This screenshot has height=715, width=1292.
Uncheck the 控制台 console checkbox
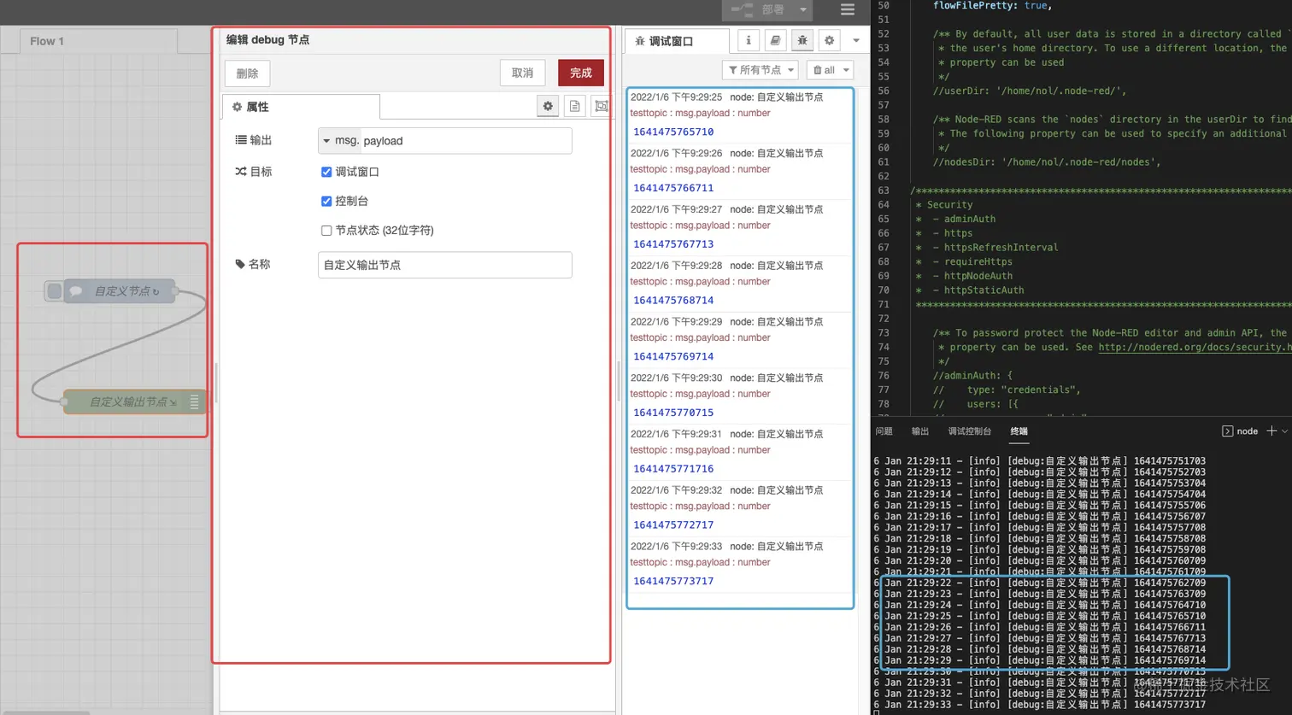[326, 201]
